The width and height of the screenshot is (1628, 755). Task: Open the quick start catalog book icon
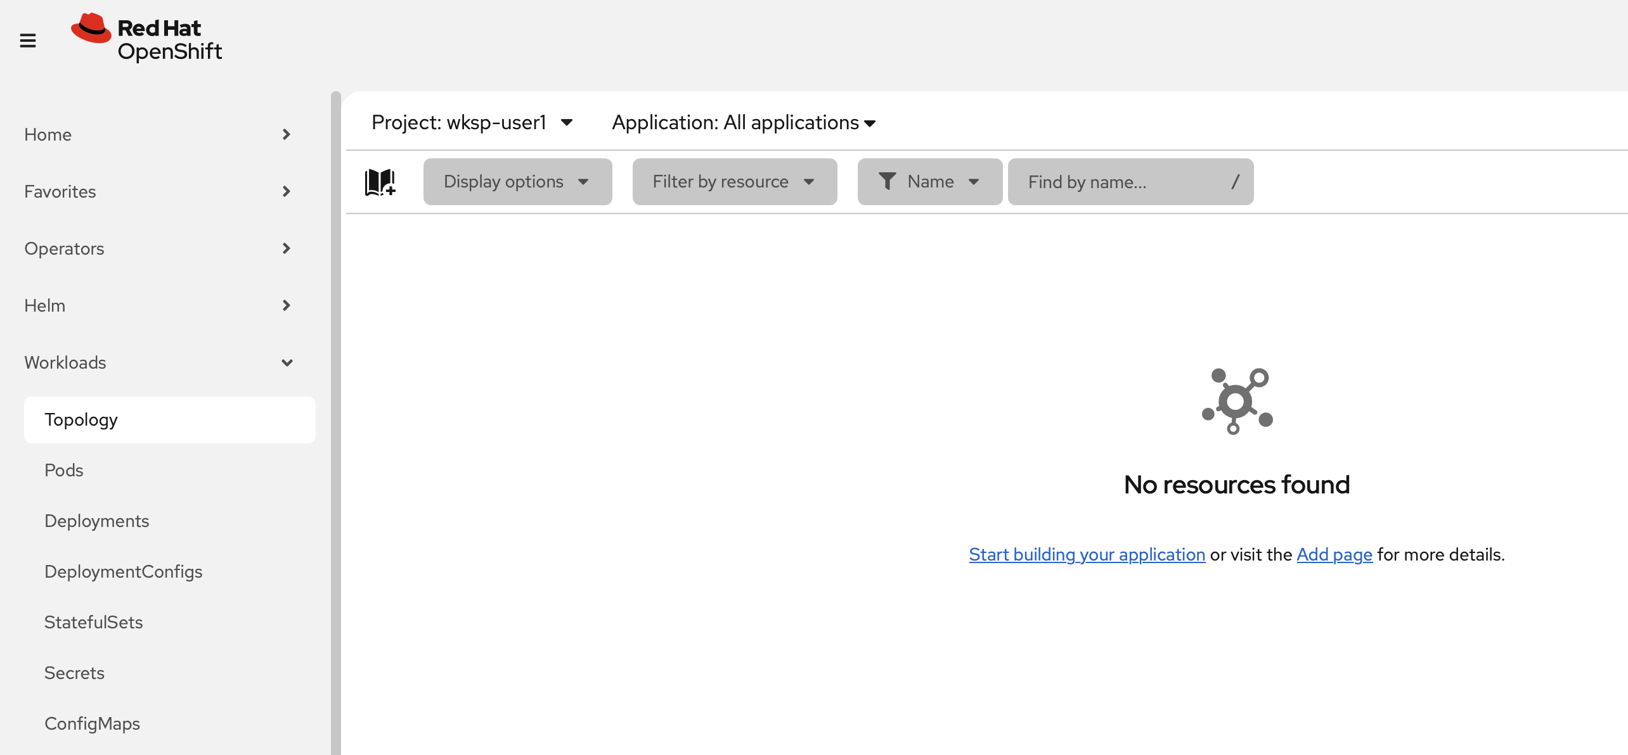(380, 182)
